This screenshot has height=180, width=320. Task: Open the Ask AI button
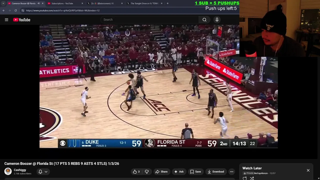[179, 171]
